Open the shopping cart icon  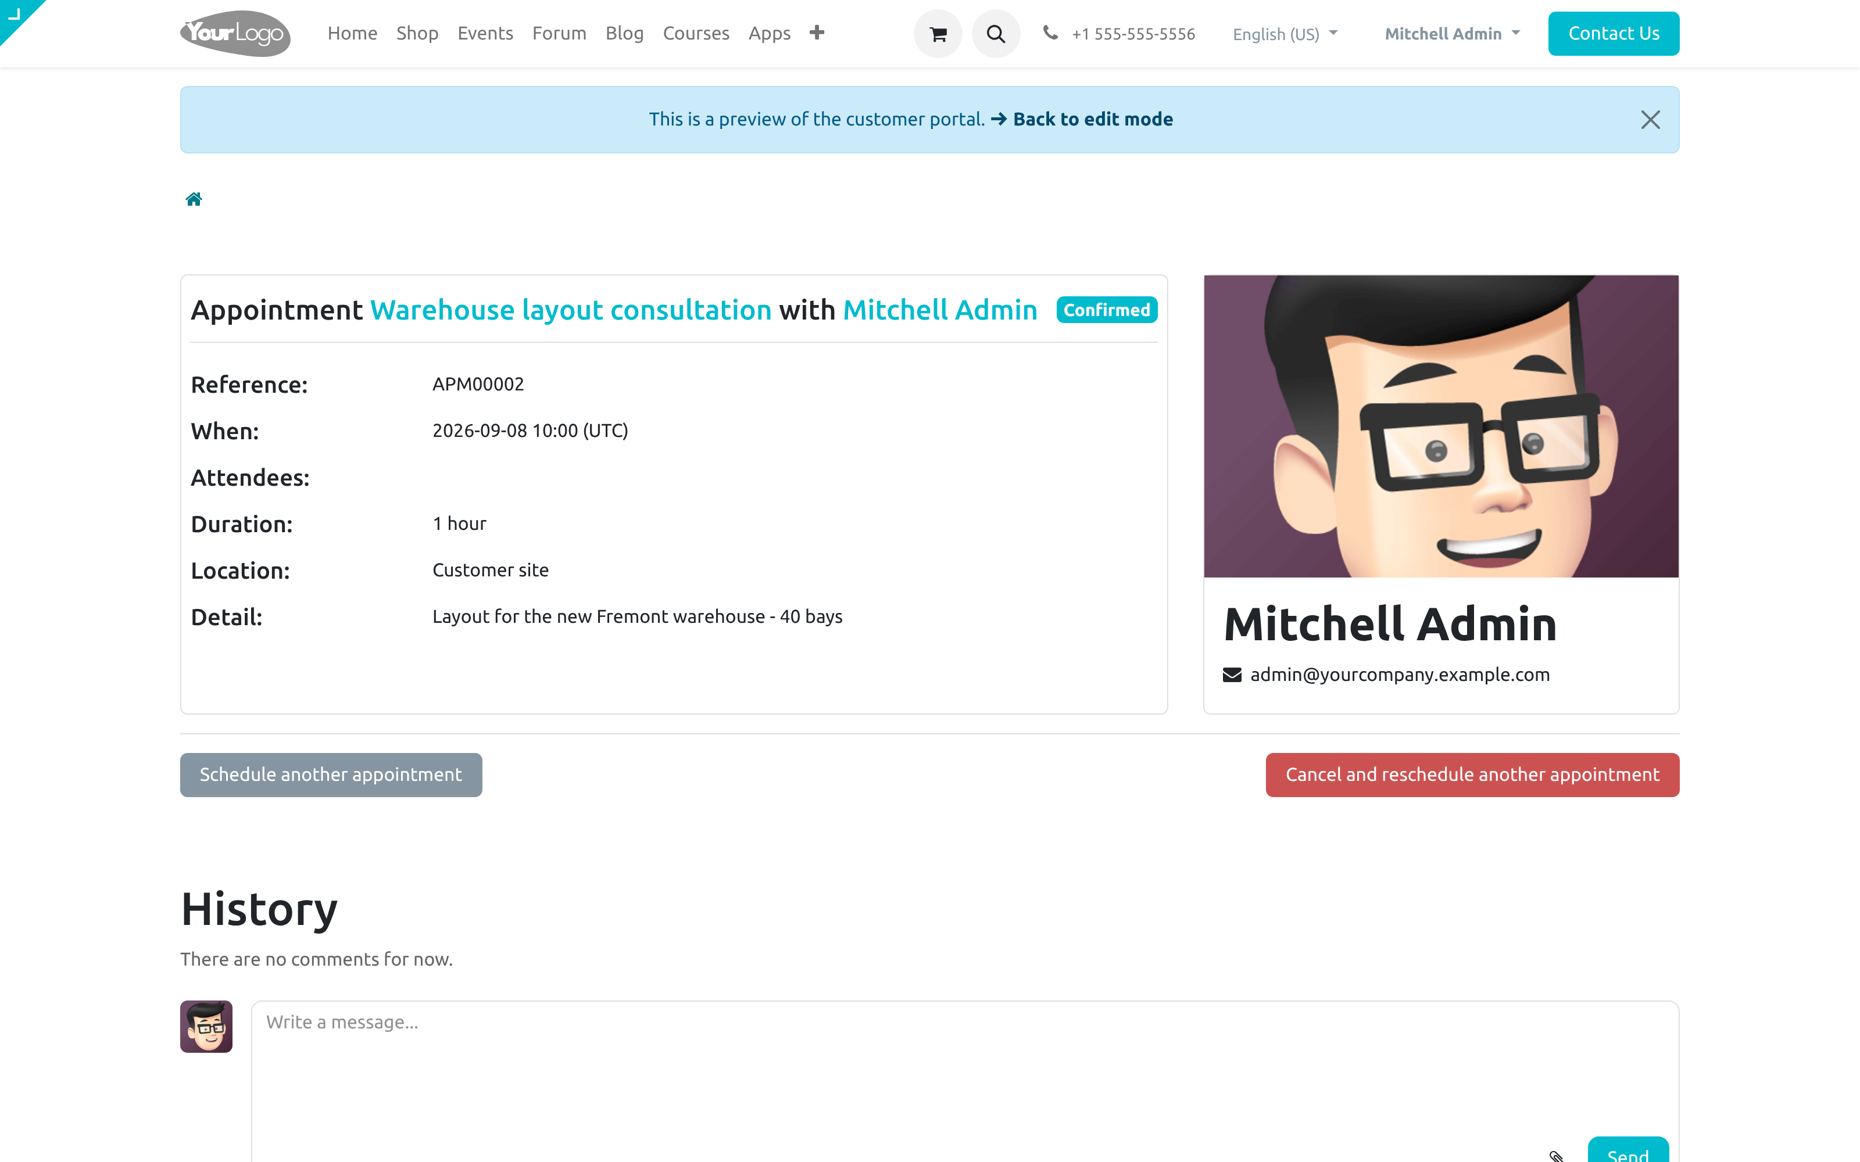938,34
